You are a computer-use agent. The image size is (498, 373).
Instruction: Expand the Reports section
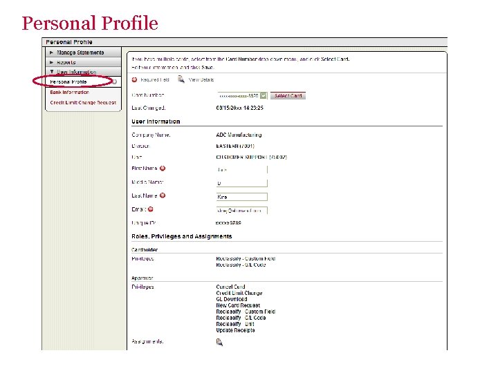click(x=83, y=62)
